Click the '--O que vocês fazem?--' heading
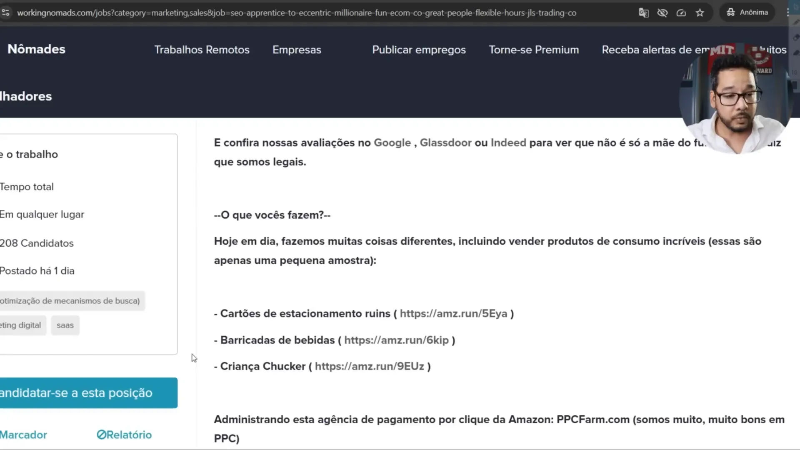The height and width of the screenshot is (450, 800). (x=272, y=215)
